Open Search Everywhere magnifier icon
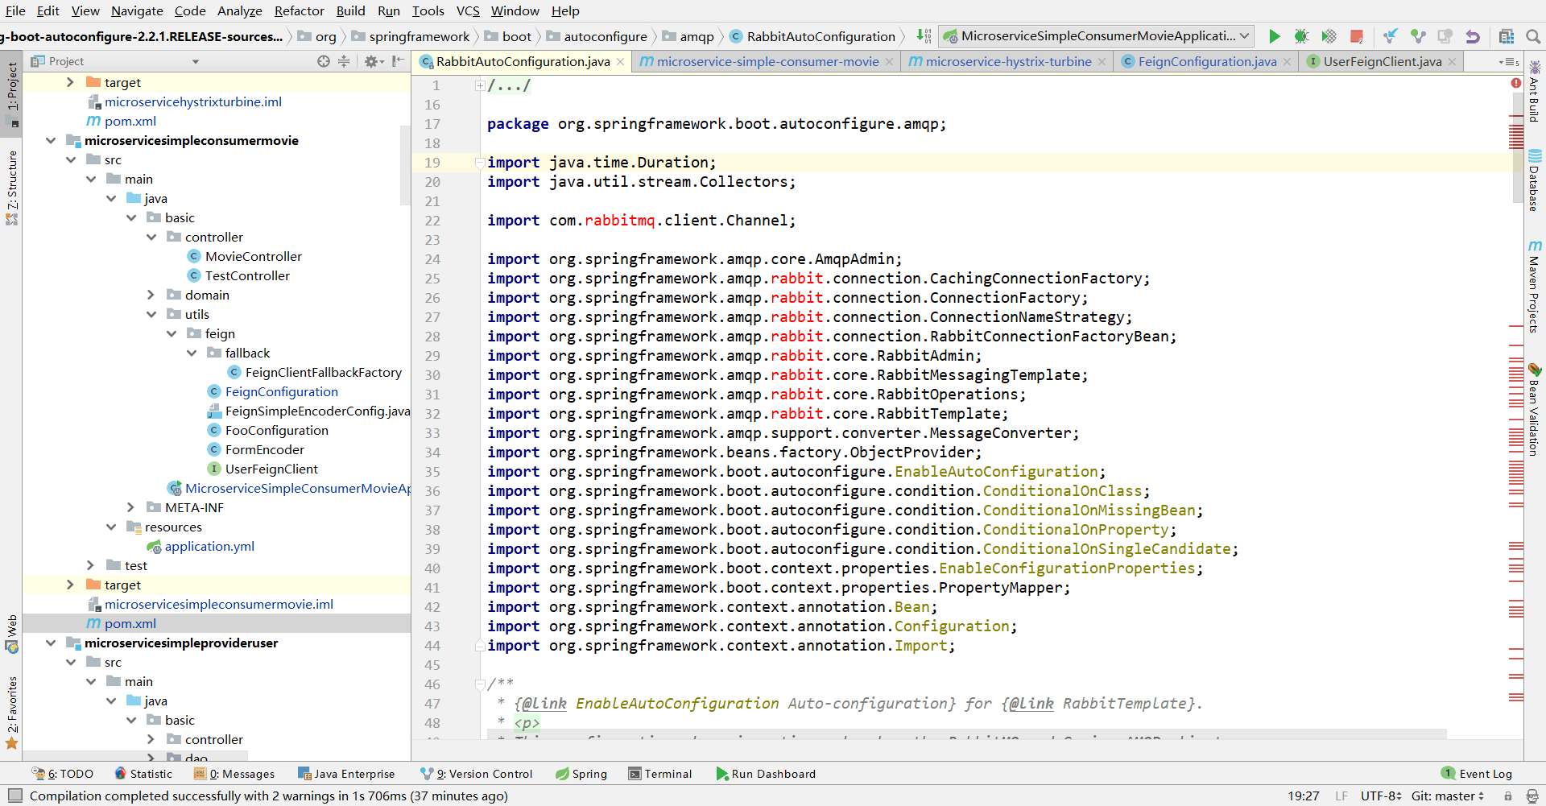Image resolution: width=1546 pixels, height=806 pixels. pos(1533,36)
